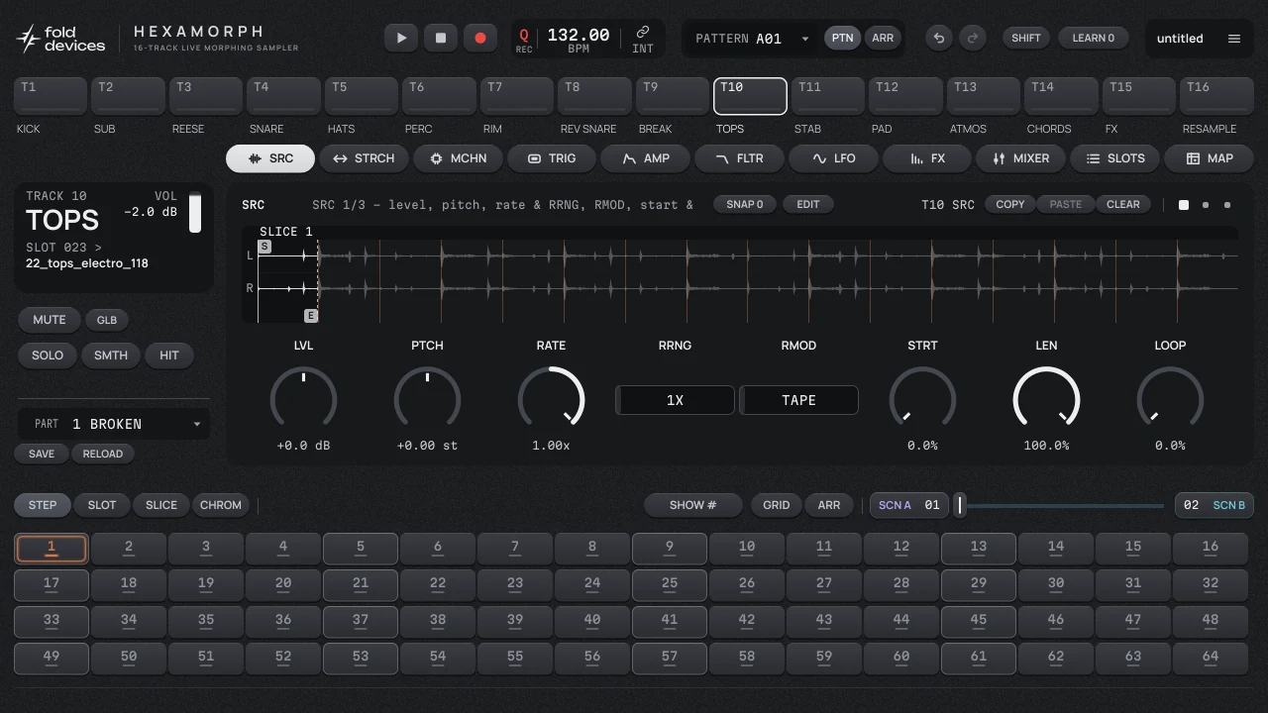Copy the T10 SRC settings
This screenshot has width=1268, height=713.
point(1010,204)
